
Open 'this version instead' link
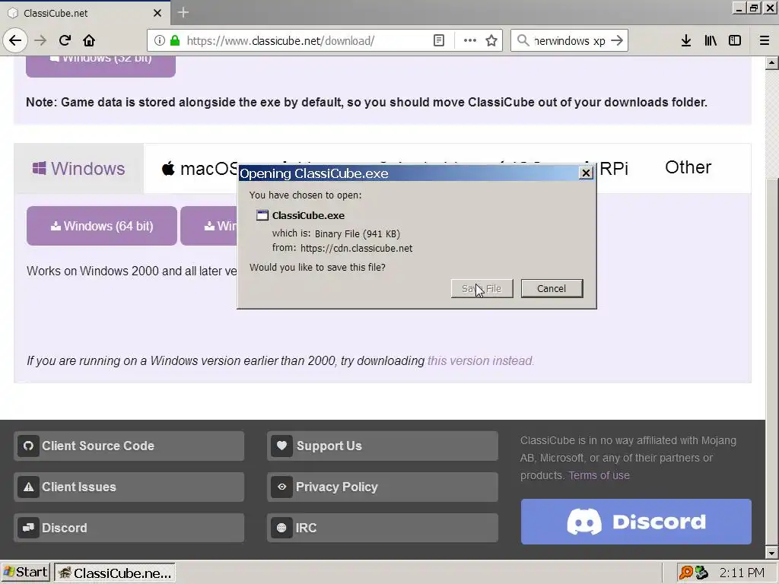[x=481, y=360]
